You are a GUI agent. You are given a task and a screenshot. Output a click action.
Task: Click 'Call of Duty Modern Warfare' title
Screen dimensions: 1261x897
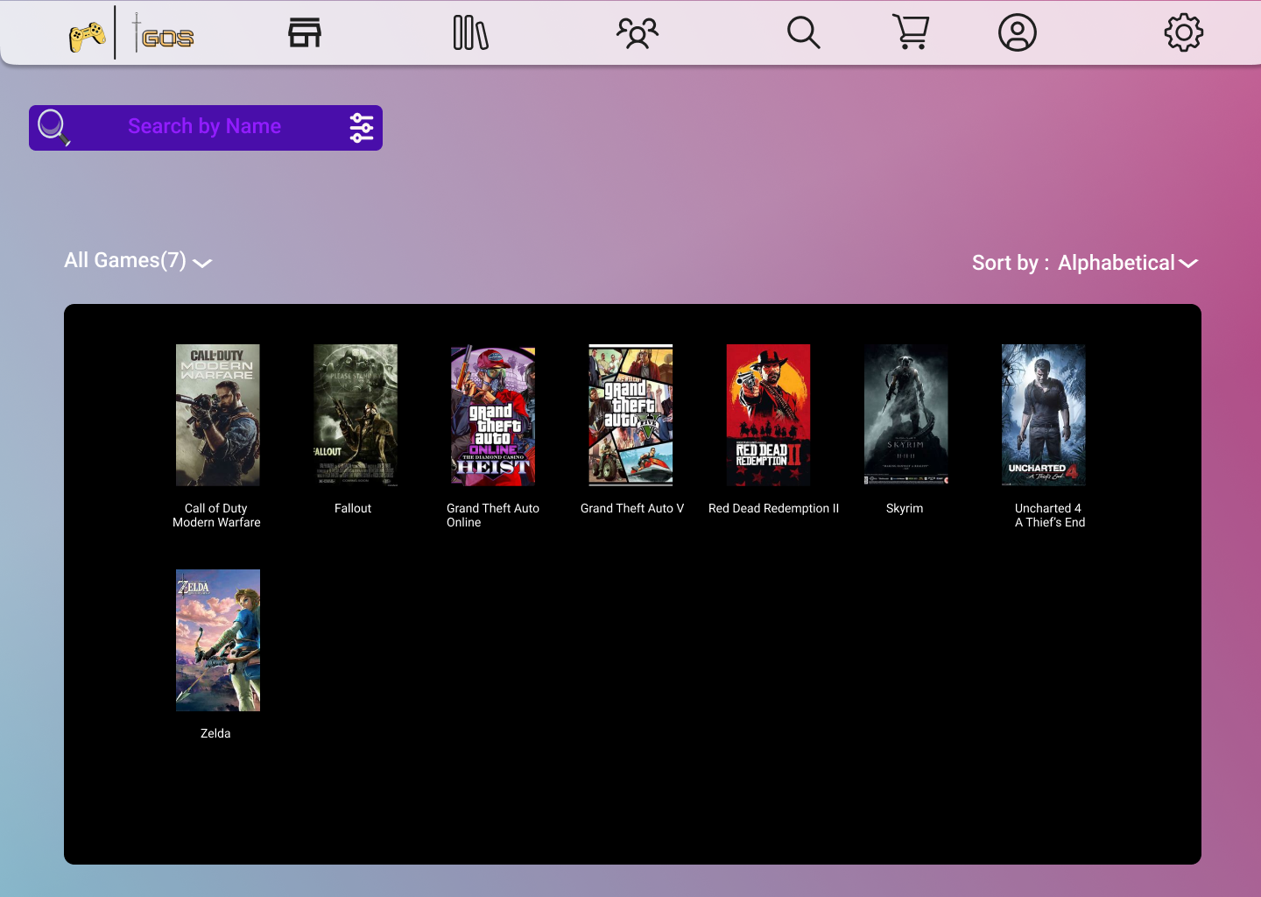point(216,515)
